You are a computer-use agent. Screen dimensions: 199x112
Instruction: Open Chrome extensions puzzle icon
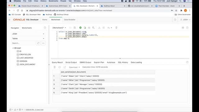click(x=181, y=11)
